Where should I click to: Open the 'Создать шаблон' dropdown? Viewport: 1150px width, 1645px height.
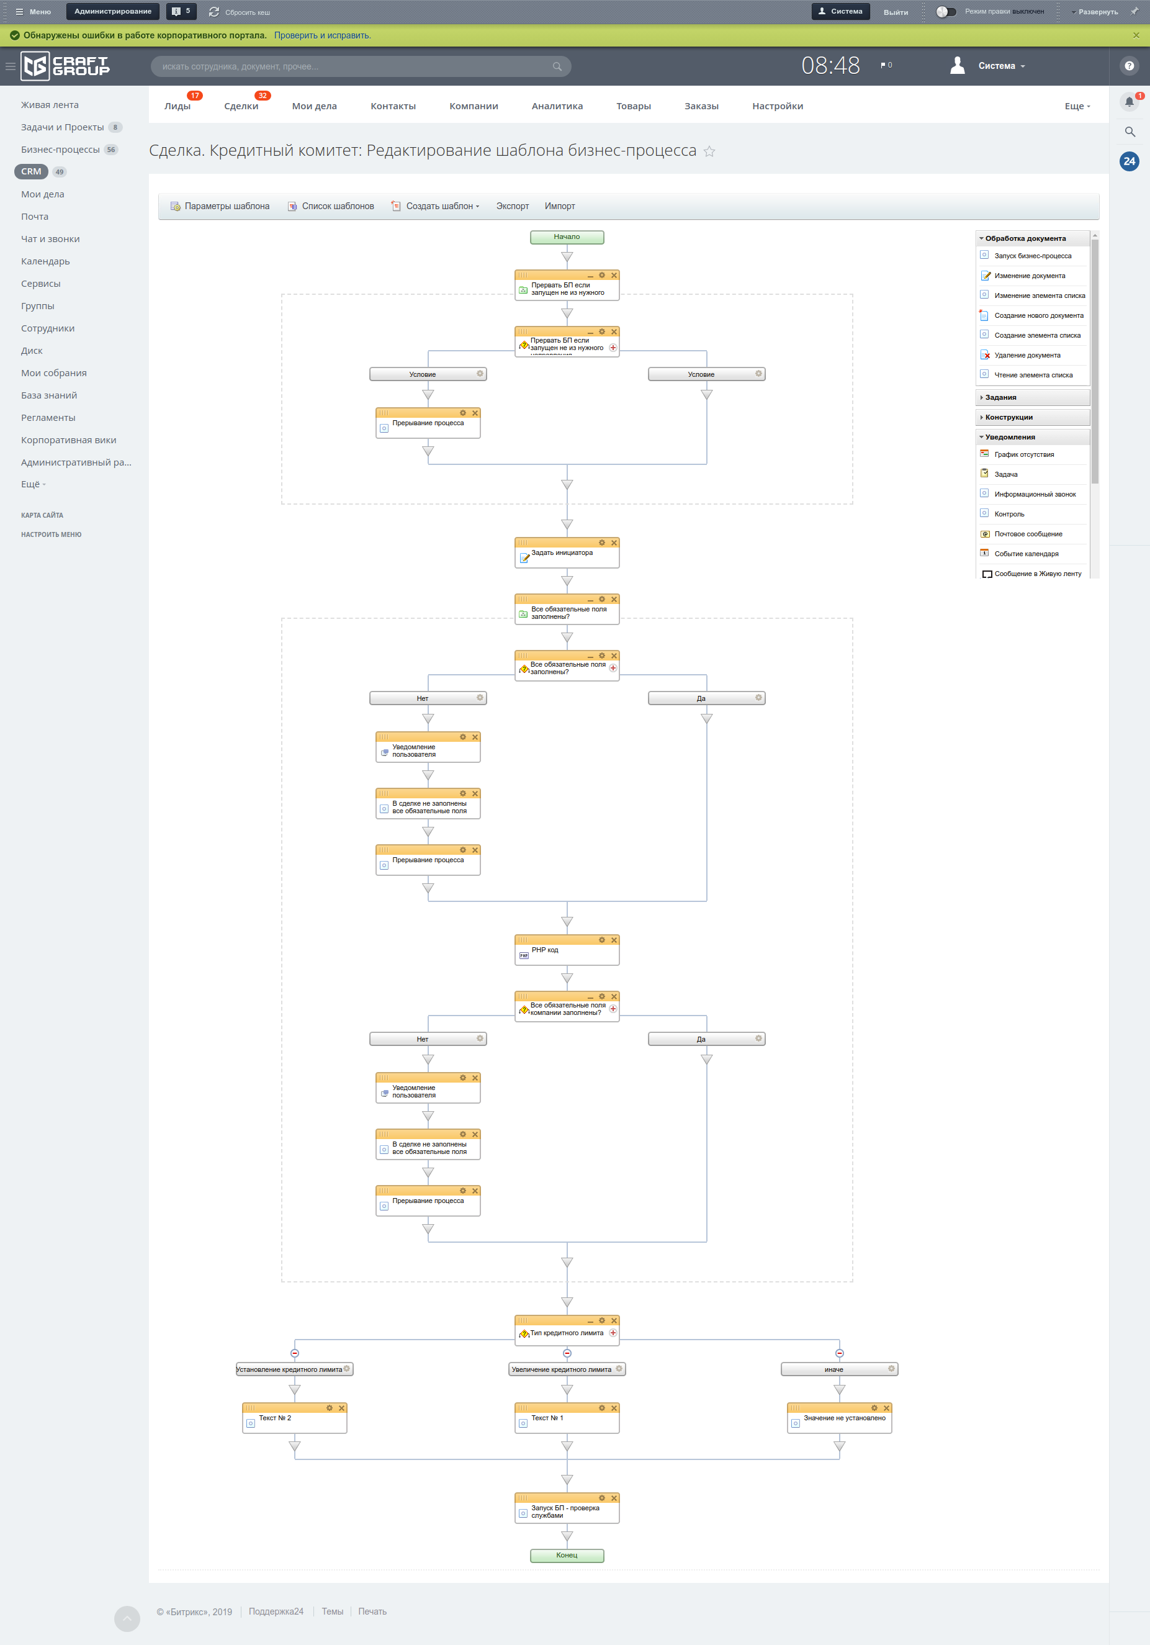442,206
